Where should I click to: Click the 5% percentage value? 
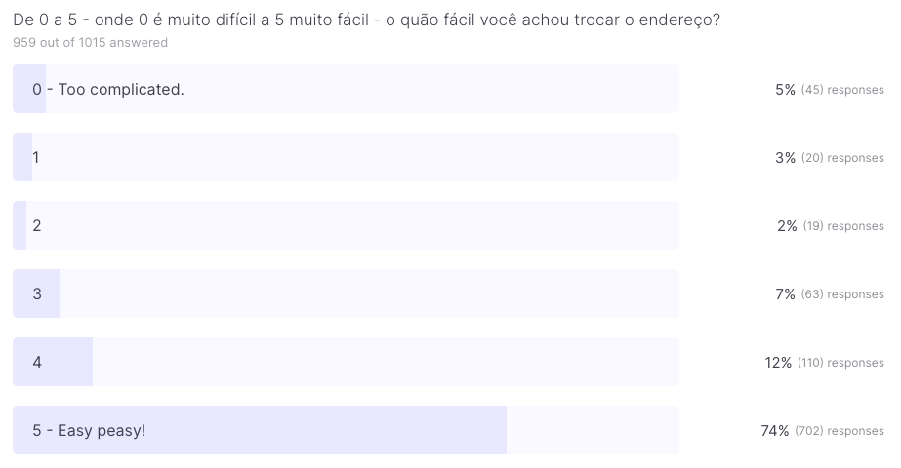[785, 90]
